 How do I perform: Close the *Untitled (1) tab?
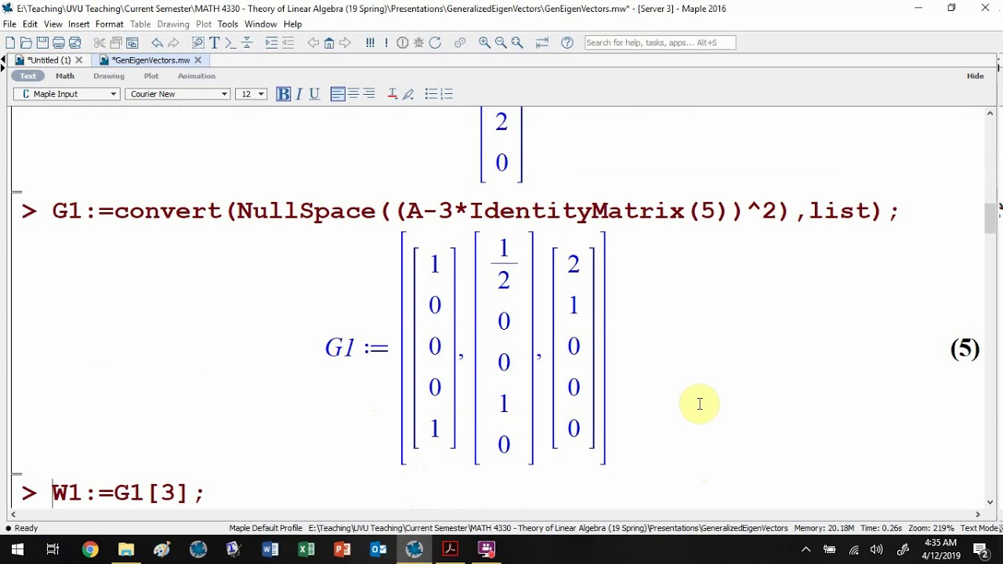[x=78, y=60]
